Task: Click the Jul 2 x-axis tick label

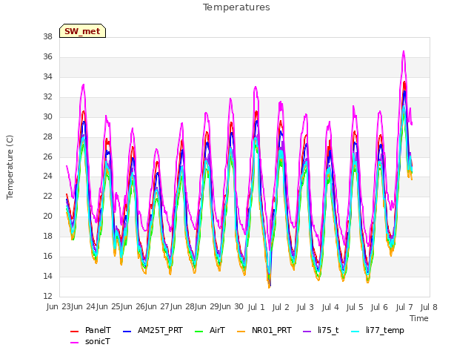Action: [x=281, y=307]
